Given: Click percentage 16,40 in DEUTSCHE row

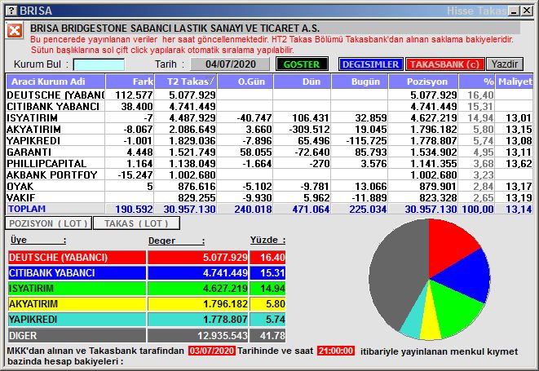Looking at the screenshot, I should (480, 95).
